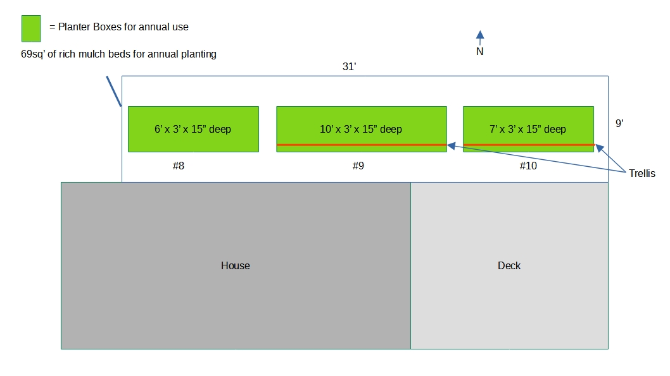Click the arrowhead pointing at planter #9's trellis

pyautogui.click(x=451, y=146)
